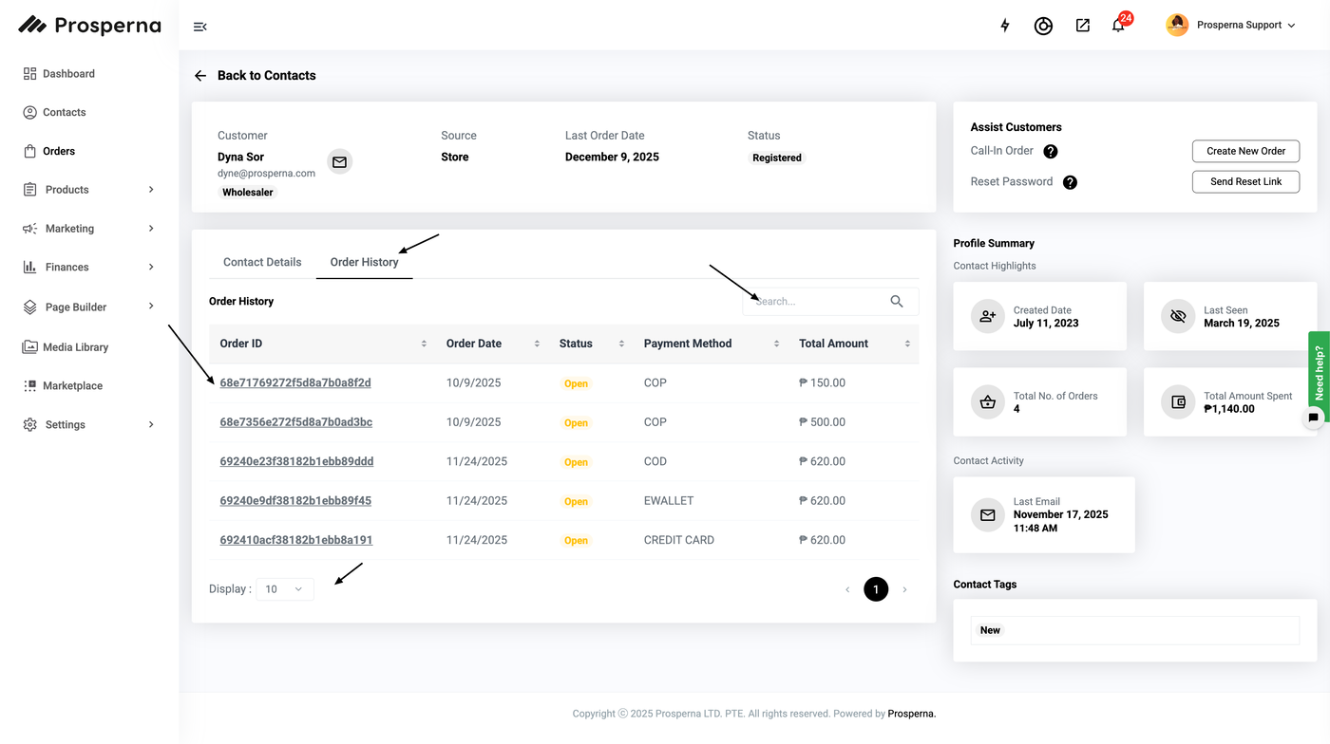Viewport: 1330px width, 744px height.
Task: Click the lightning bolt icon in header
Action: click(x=1005, y=26)
